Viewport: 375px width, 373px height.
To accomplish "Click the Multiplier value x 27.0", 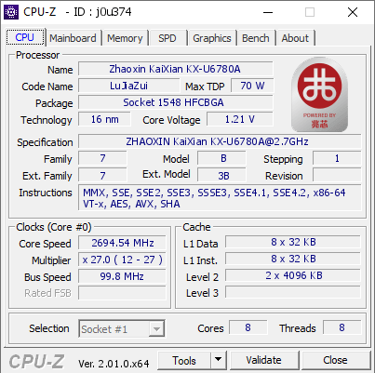I will 122,260.
